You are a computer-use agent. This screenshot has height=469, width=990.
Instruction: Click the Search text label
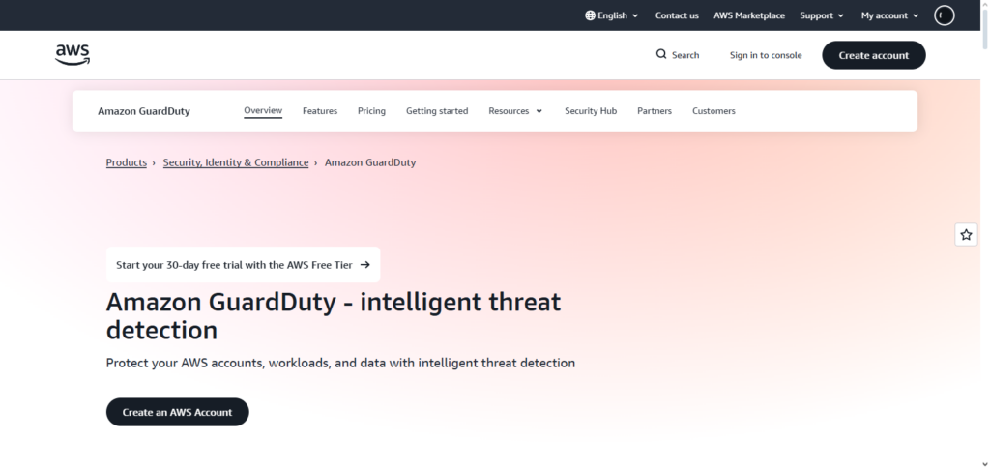pos(685,55)
